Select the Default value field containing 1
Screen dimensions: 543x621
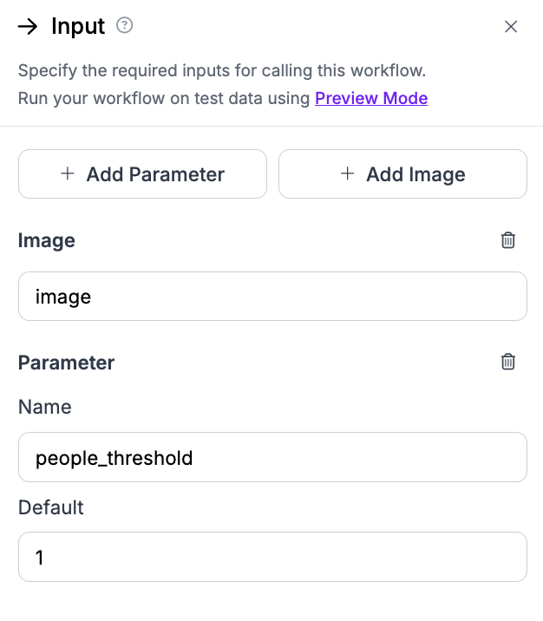[272, 557]
